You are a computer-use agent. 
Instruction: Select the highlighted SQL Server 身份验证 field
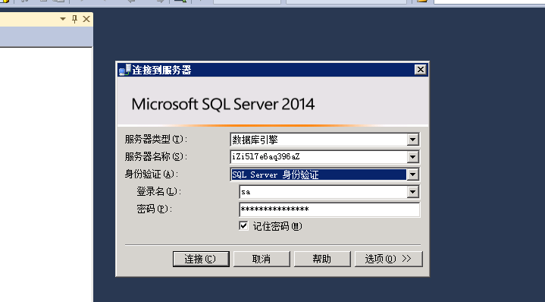[x=318, y=175]
